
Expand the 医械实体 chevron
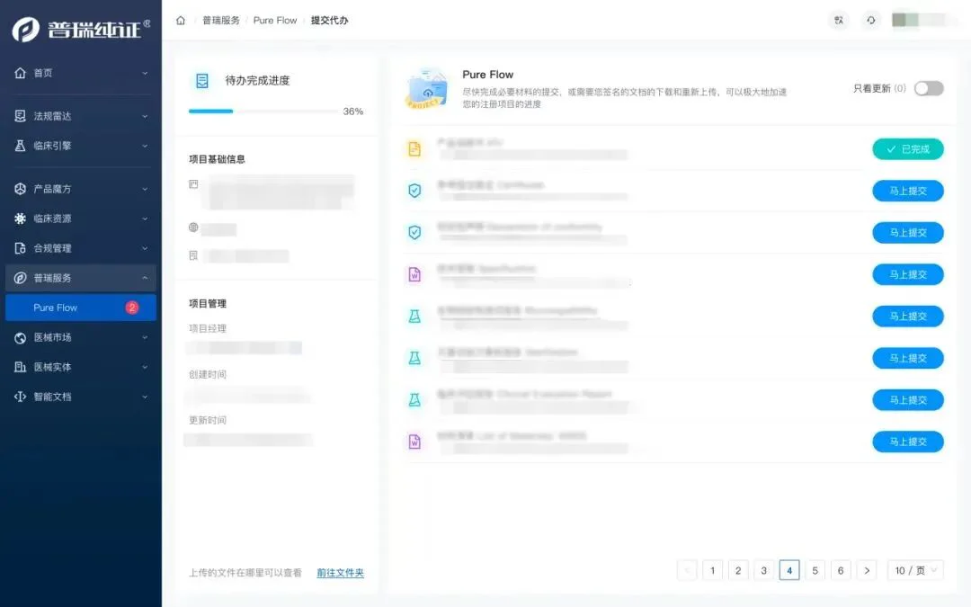pyautogui.click(x=145, y=367)
